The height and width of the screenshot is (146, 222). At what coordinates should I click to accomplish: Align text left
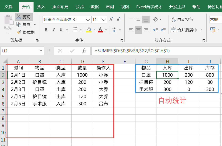click(131, 30)
